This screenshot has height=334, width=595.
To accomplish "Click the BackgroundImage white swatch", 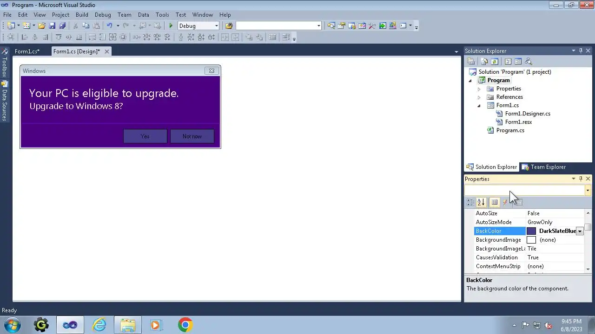I will (x=531, y=240).
